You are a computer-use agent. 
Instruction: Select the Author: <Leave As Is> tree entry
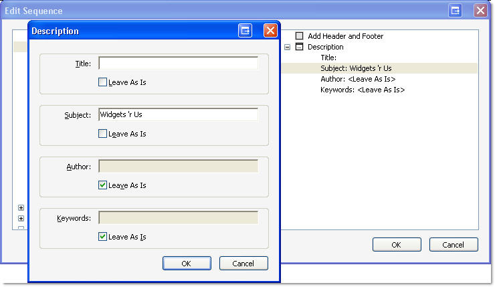tap(357, 79)
